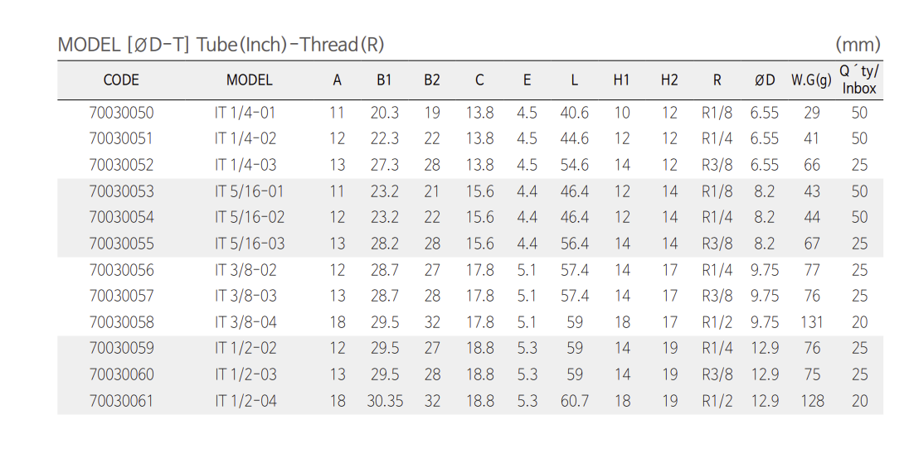Select the L value 60.7
The width and height of the screenshot is (904, 473).
coord(574,401)
